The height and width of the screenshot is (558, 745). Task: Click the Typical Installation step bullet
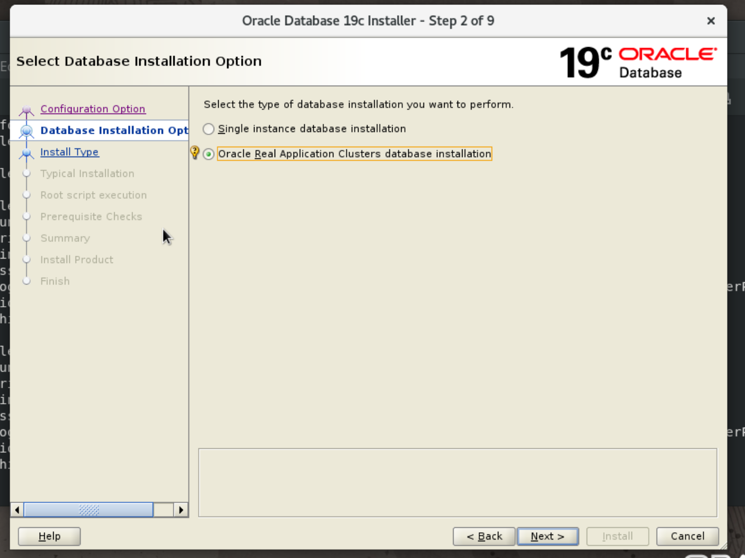point(26,174)
